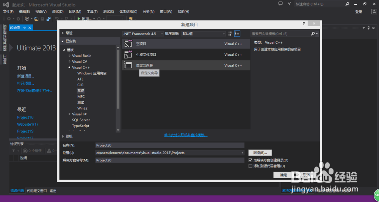Click the open file folder toolbar icon

click(36, 19)
